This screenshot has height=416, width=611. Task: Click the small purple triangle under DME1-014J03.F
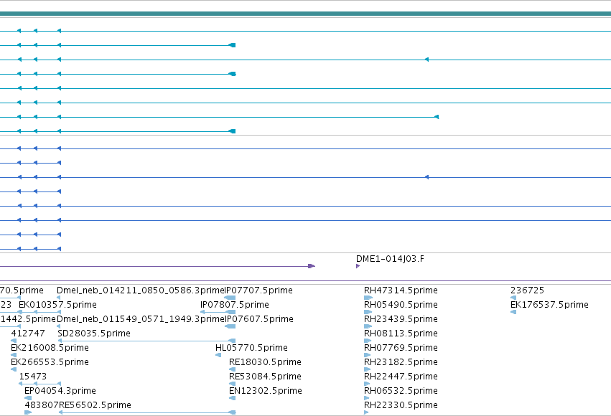[358, 266]
